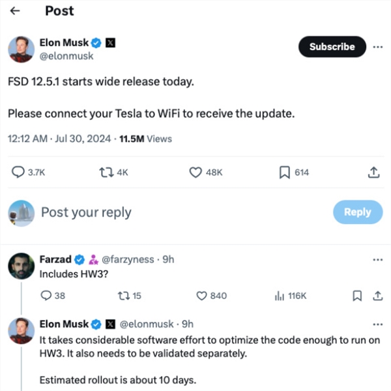The image size is (391, 391).
Task: Type in the Post your reply field
Action: pos(163,212)
